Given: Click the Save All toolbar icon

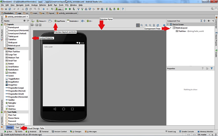Looking at the screenshot, I should tap(6, 9).
